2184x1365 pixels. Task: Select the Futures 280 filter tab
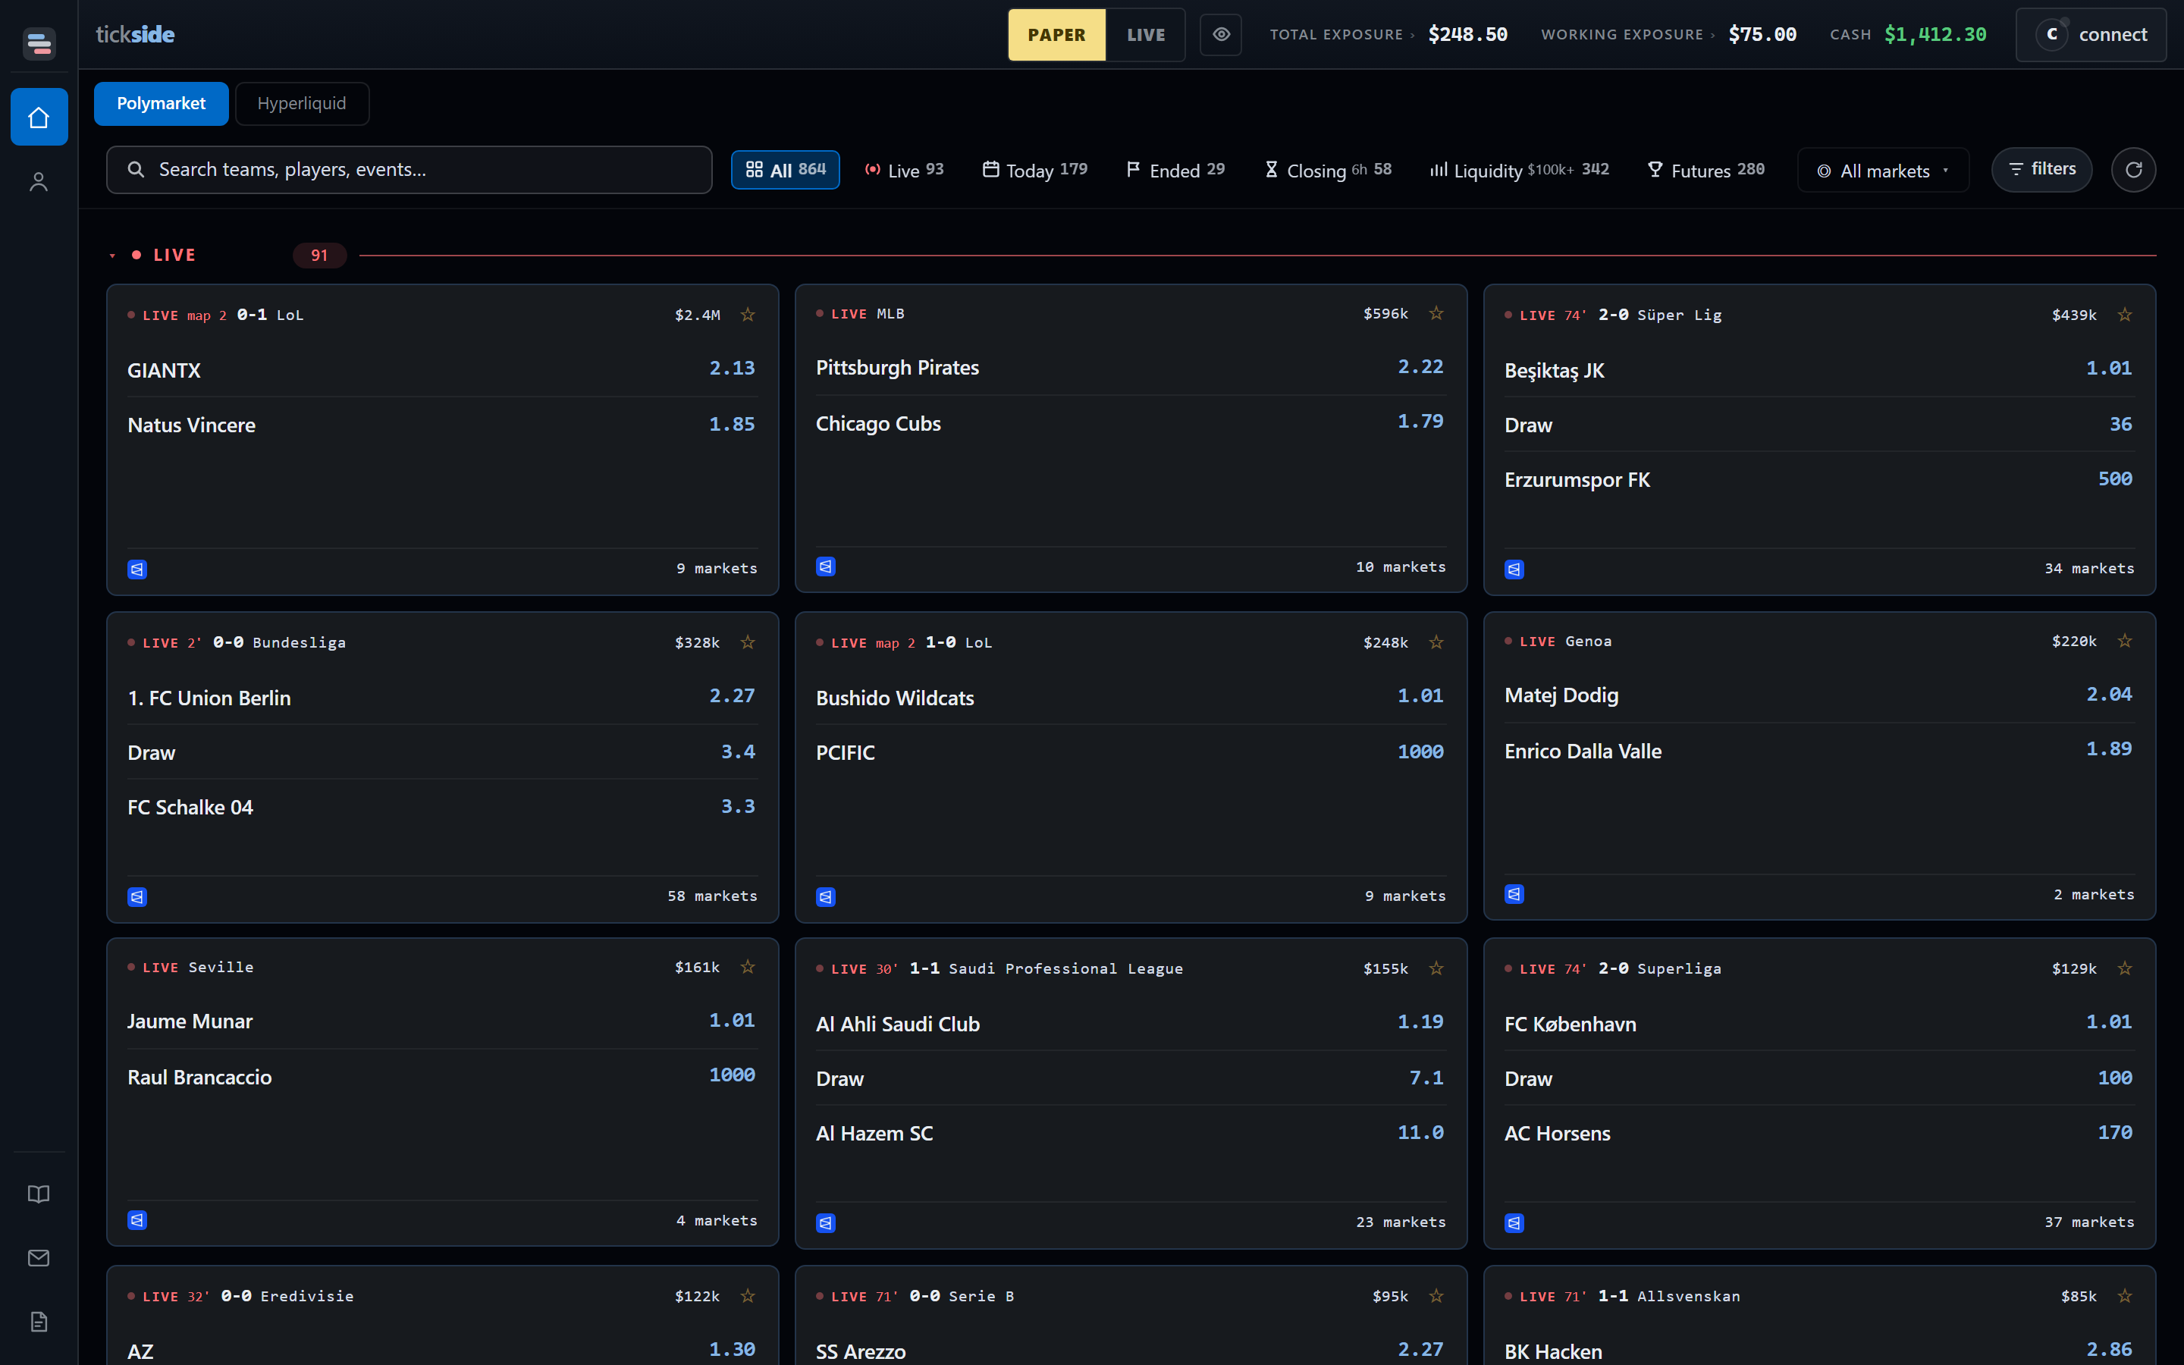pyautogui.click(x=1705, y=170)
